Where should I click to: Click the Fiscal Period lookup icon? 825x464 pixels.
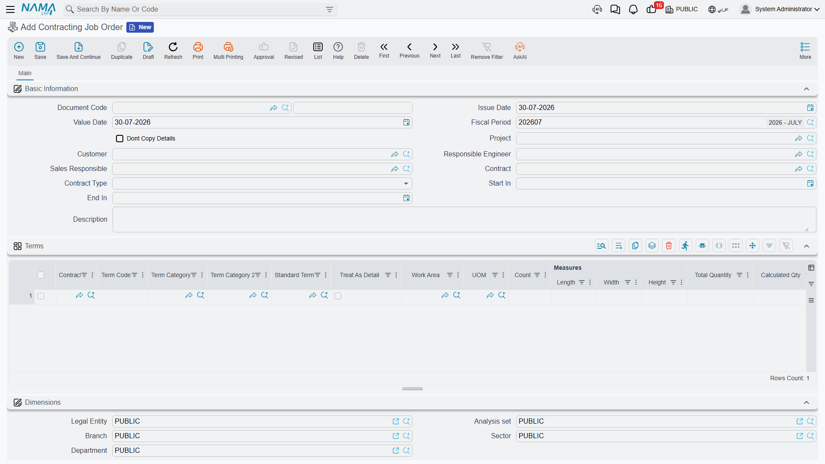pos(810,122)
